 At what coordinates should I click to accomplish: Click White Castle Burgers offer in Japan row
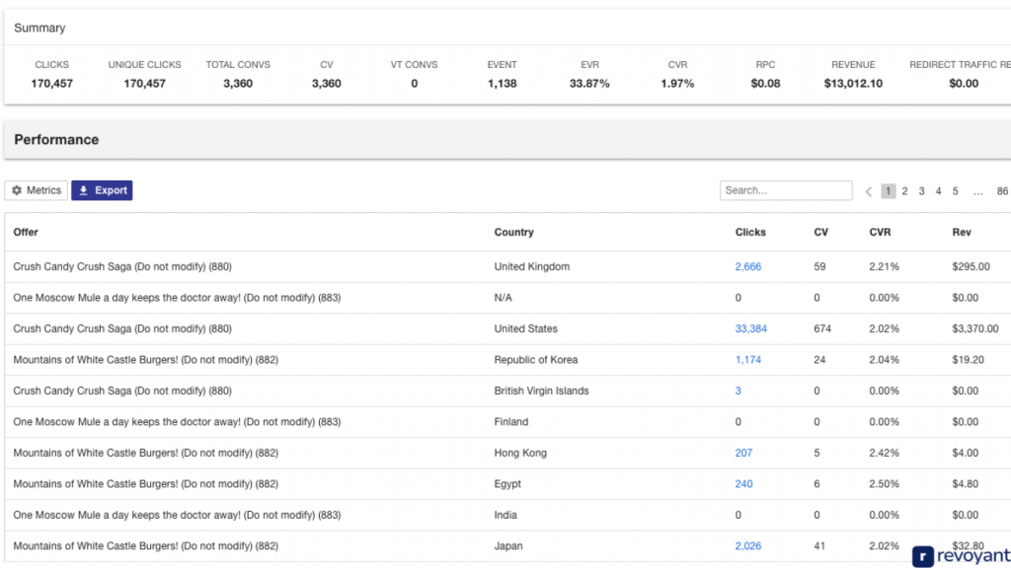(146, 546)
